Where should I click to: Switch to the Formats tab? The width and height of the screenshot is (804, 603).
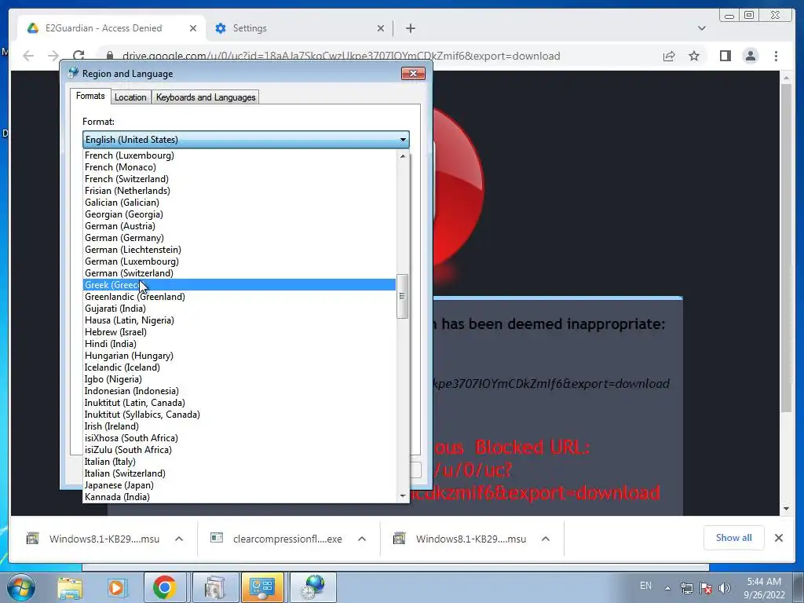click(90, 96)
